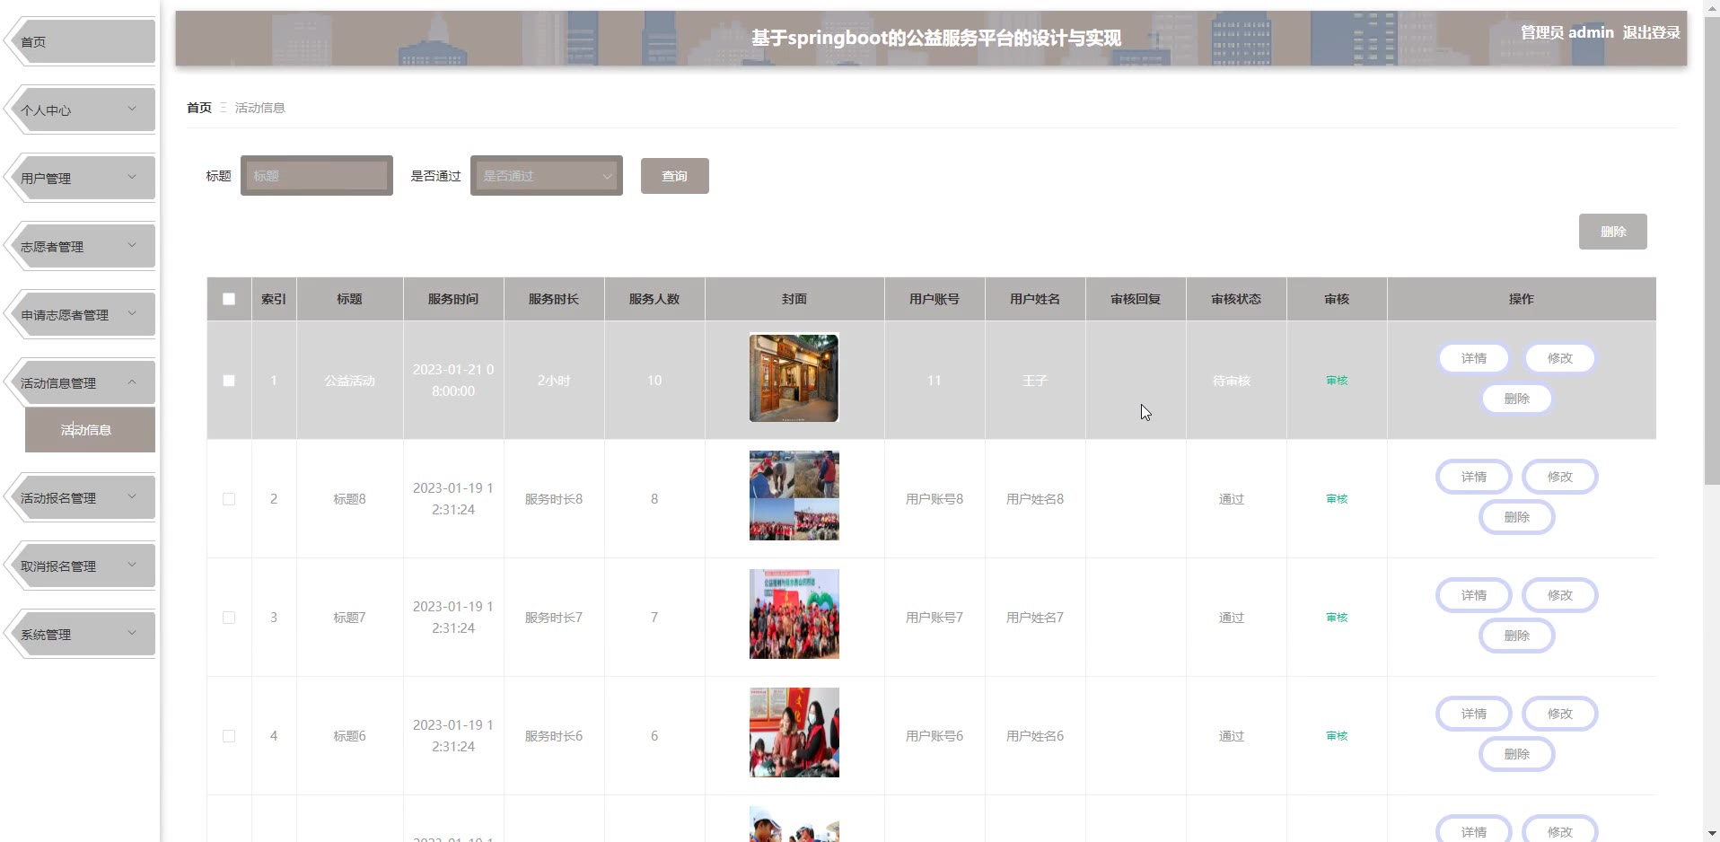
Task: Open 详情 for the 标题6 row
Action: [1474, 714]
